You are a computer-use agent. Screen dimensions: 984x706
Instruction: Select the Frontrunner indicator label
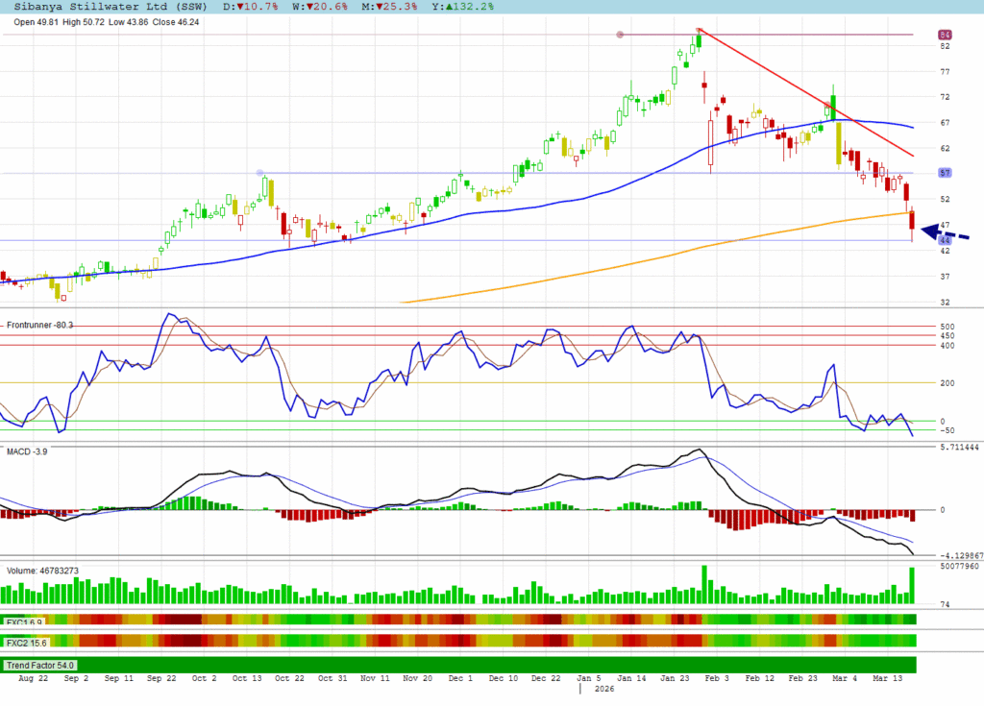39,326
